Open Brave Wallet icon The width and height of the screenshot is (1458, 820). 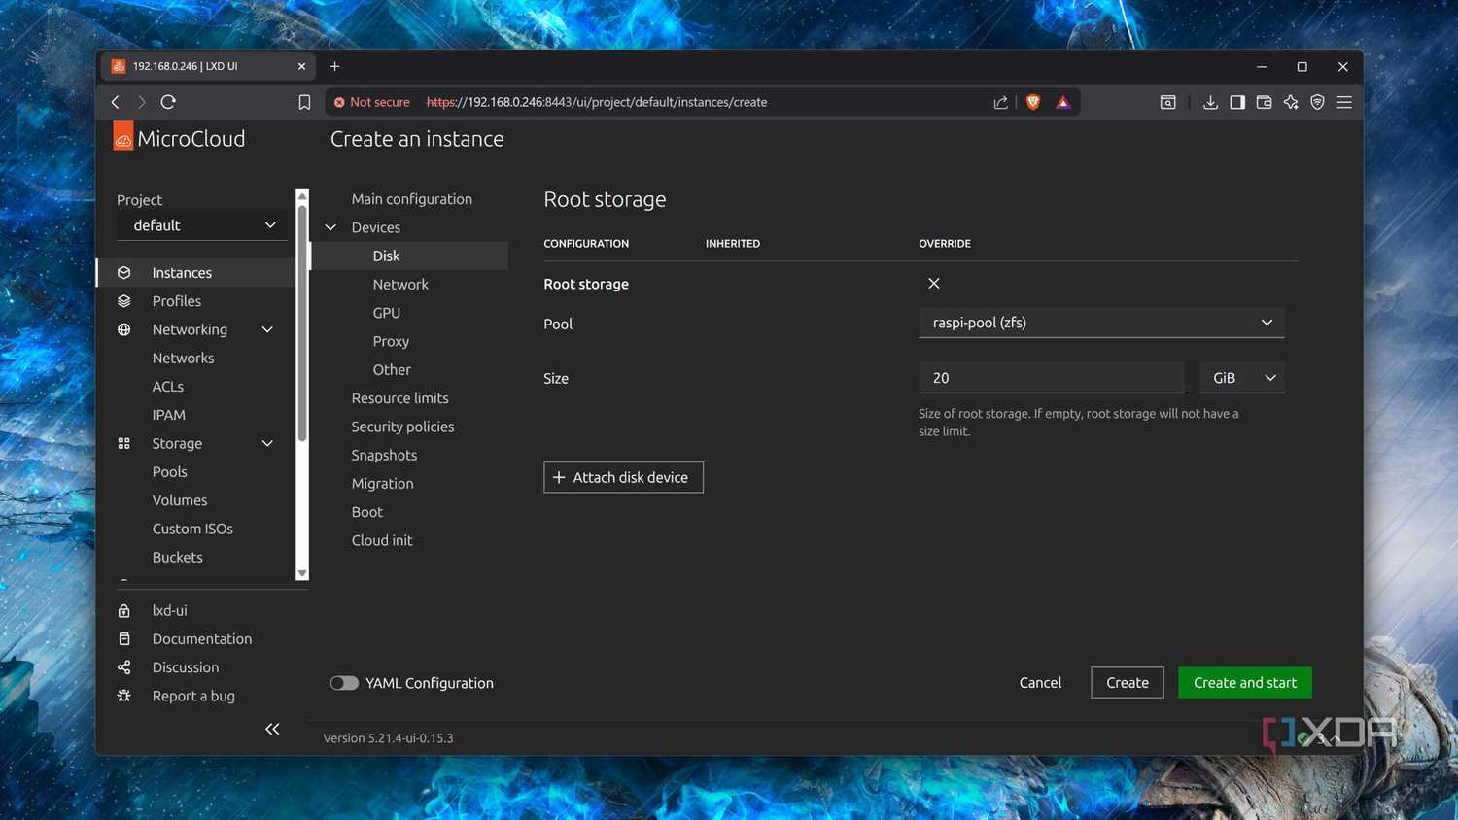(x=1264, y=102)
